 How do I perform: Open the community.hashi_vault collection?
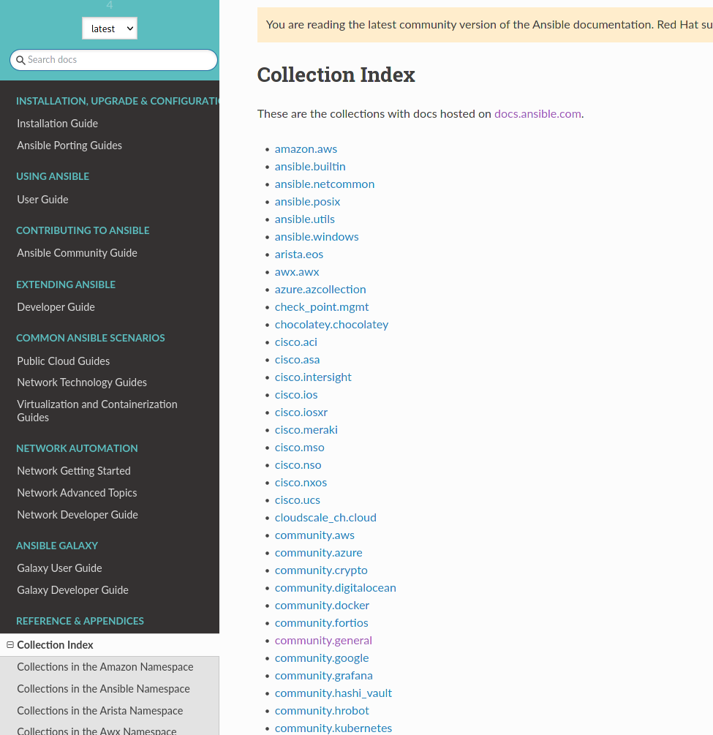click(x=333, y=693)
